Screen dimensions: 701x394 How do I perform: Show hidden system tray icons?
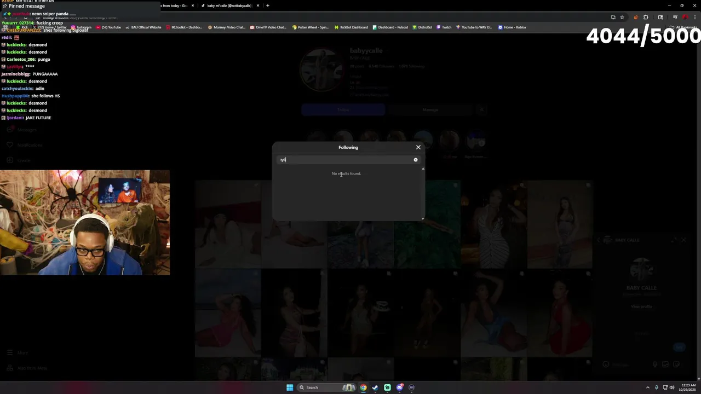(x=648, y=387)
